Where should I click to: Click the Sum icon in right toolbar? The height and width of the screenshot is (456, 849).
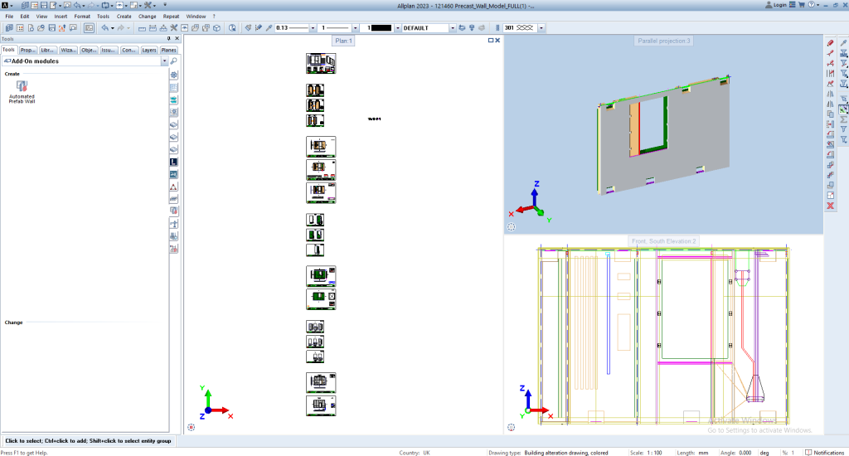(843, 119)
